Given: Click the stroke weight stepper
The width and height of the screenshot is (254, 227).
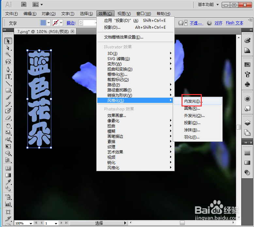Looking at the screenshot, I should 81,23.
